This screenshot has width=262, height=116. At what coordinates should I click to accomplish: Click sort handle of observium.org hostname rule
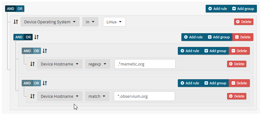coord(32,96)
